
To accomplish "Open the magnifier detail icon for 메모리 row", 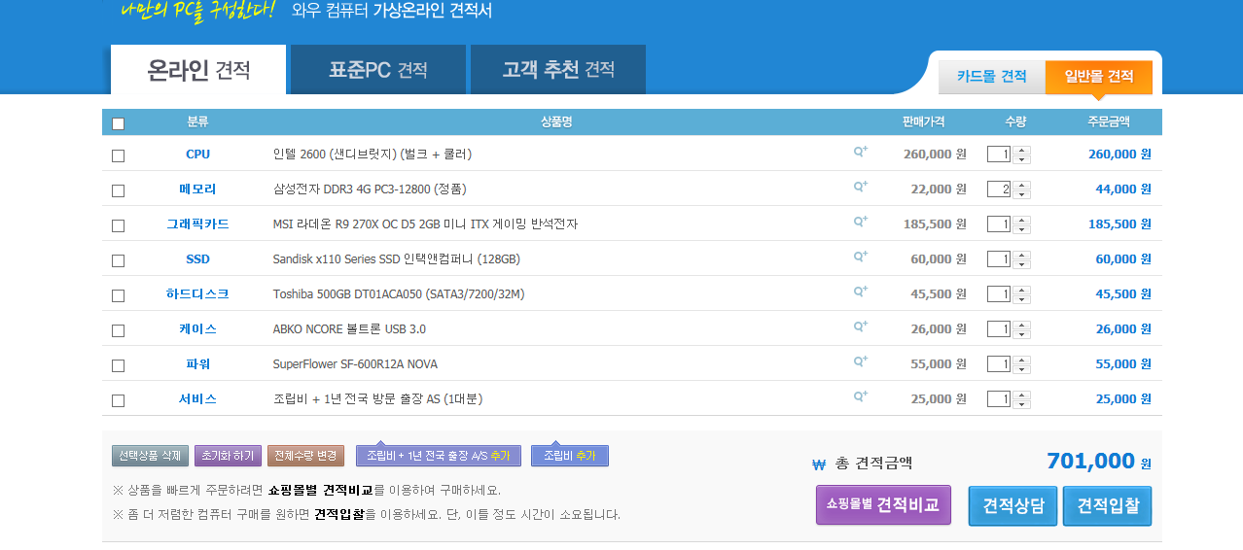I will (860, 187).
